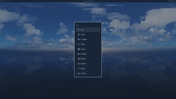Image resolution: width=176 pixels, height=99 pixels.
Task: Click the Style wand icon
Action: (79, 44)
